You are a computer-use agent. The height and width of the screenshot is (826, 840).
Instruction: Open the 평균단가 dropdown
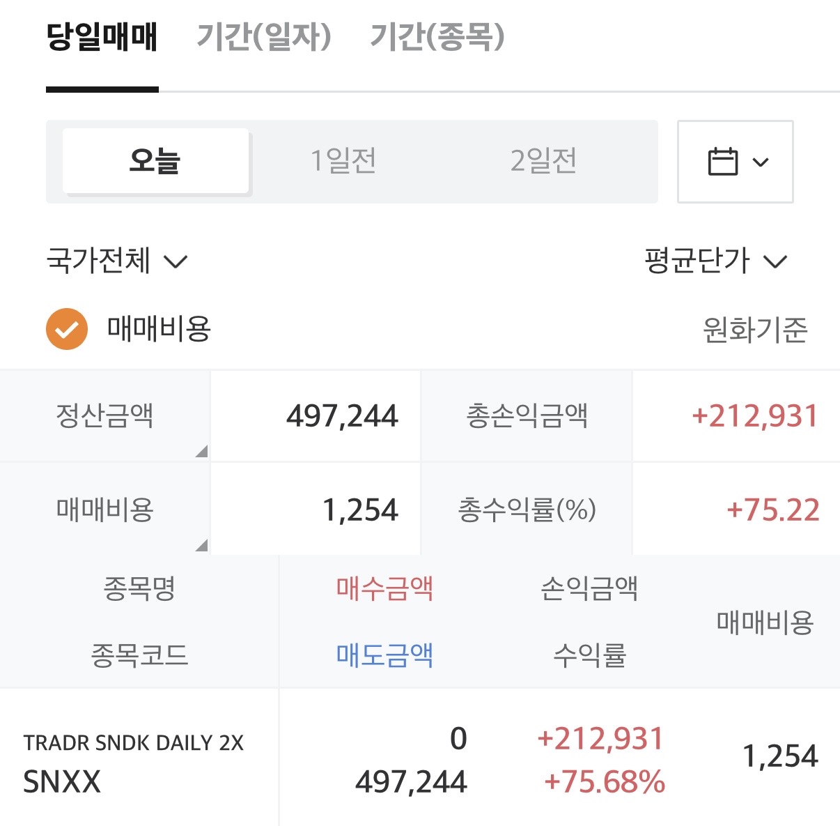[715, 261]
